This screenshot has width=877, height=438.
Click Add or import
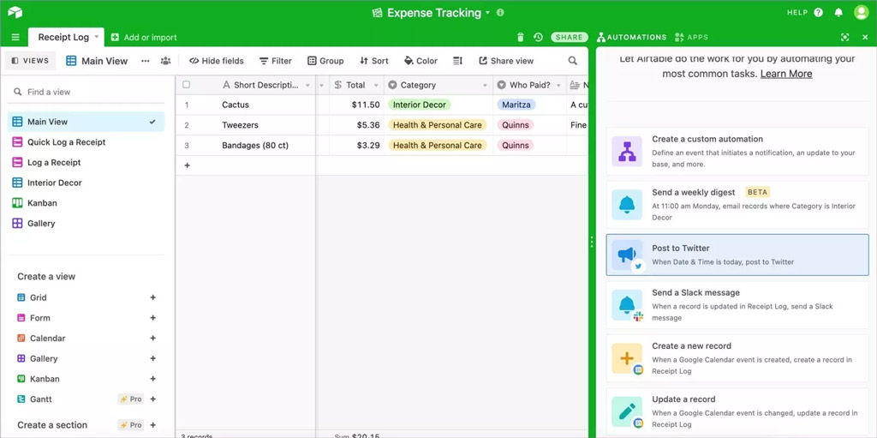[144, 38]
